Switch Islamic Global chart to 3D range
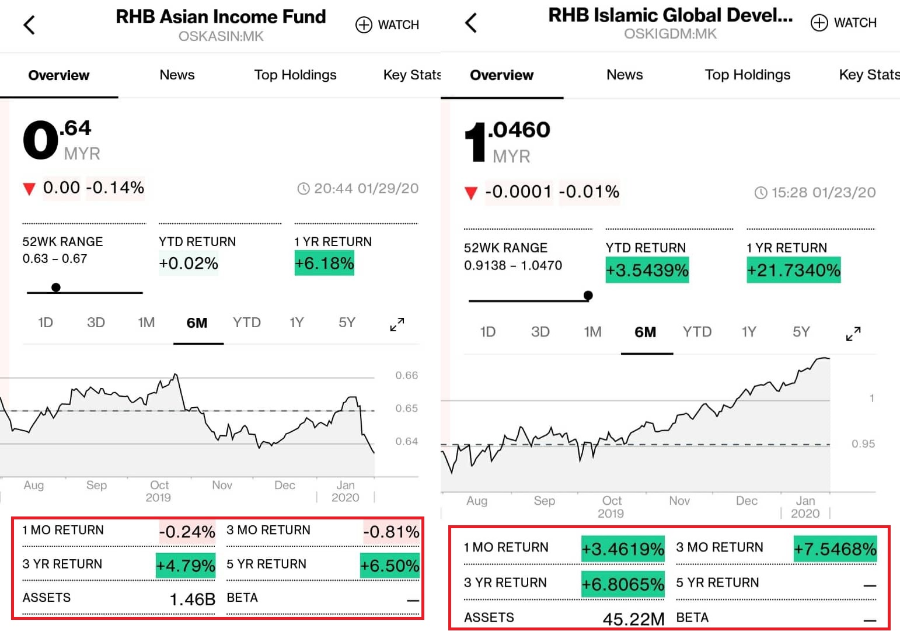Screen dimensions: 900x631 tap(540, 332)
